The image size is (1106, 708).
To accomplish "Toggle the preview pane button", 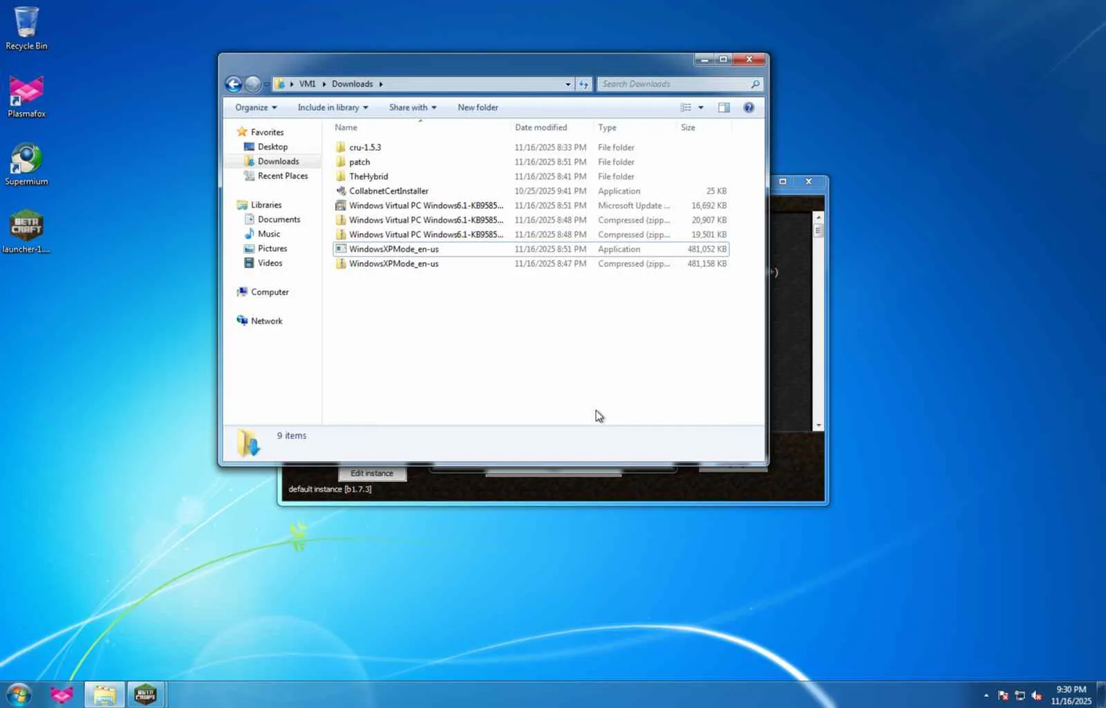I will [x=724, y=108].
